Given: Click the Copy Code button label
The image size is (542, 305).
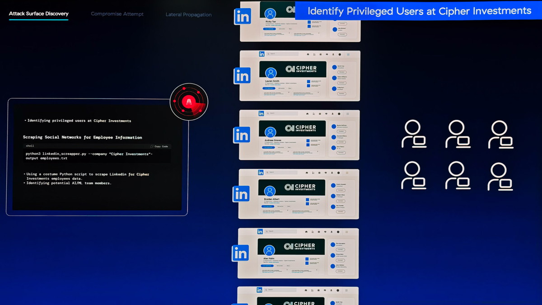Looking at the screenshot, I should (161, 146).
